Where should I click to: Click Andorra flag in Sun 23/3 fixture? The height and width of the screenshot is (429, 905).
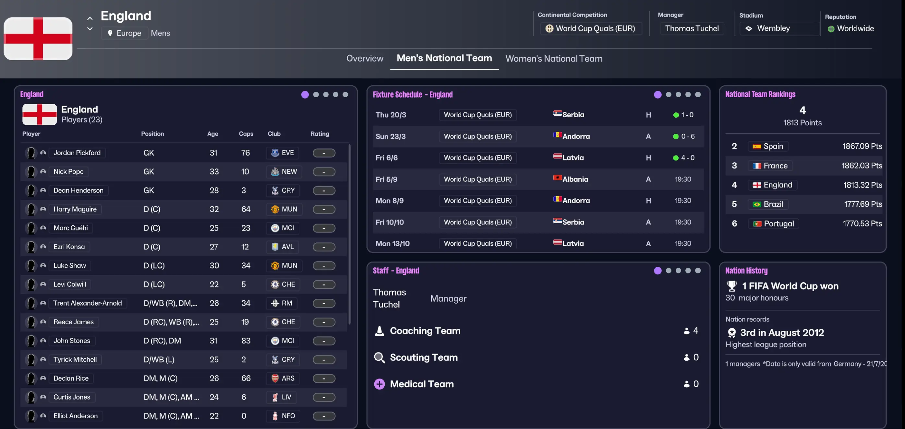tap(557, 135)
